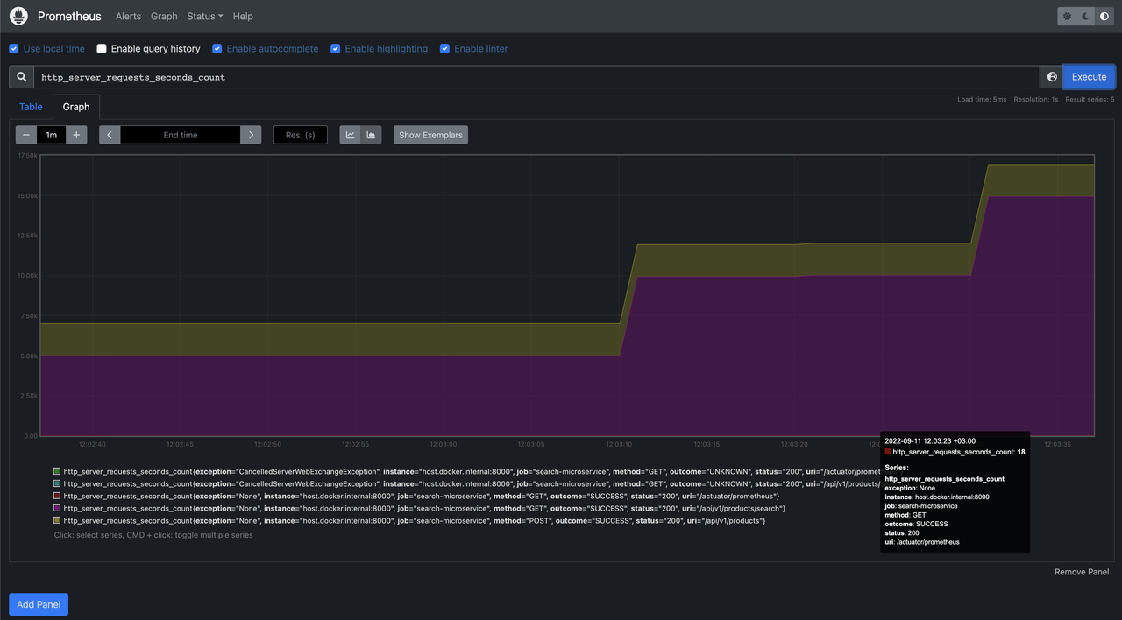Select second CancelledServerWebExchangeException teal legend swatch
Screen dimensions: 1122x620
click(57, 483)
